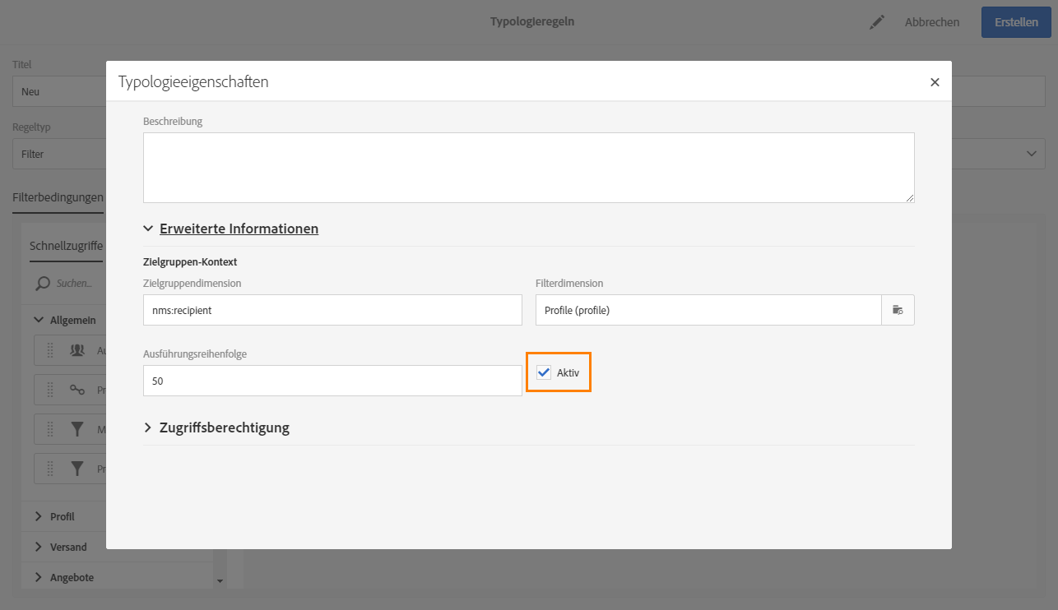Click the Abbrechen button

[x=932, y=22]
